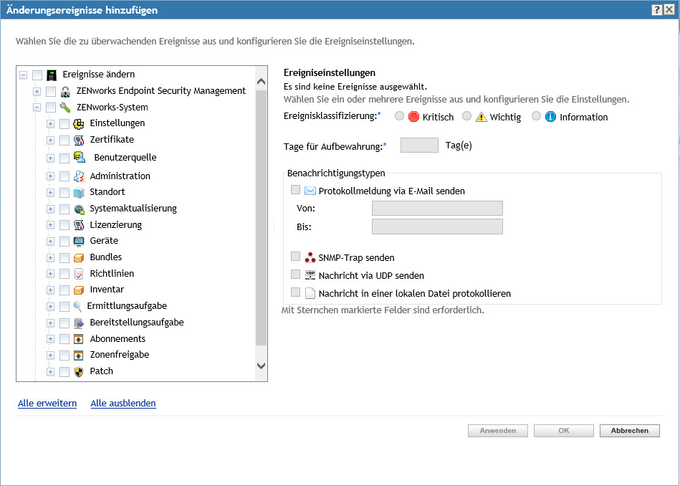Tick the Inventar checkbox
Screen dimensions: 680x486
point(64,290)
